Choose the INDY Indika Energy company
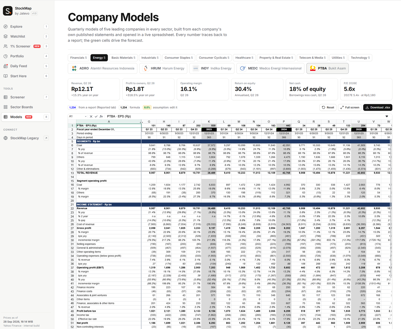 (x=212, y=68)
